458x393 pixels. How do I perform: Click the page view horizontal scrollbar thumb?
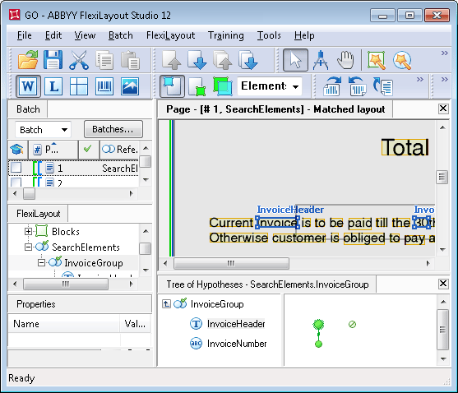click(231, 263)
